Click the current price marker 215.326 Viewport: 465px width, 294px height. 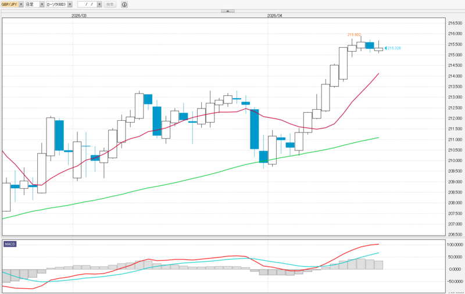pyautogui.click(x=393, y=48)
